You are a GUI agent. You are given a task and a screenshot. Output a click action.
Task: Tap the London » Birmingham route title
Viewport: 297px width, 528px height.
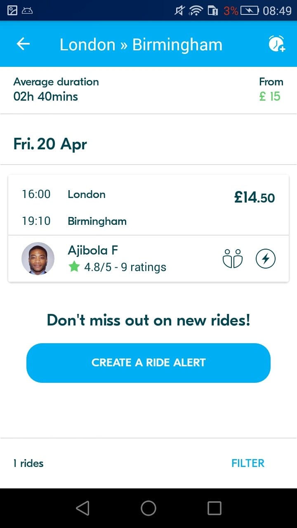pos(141,45)
